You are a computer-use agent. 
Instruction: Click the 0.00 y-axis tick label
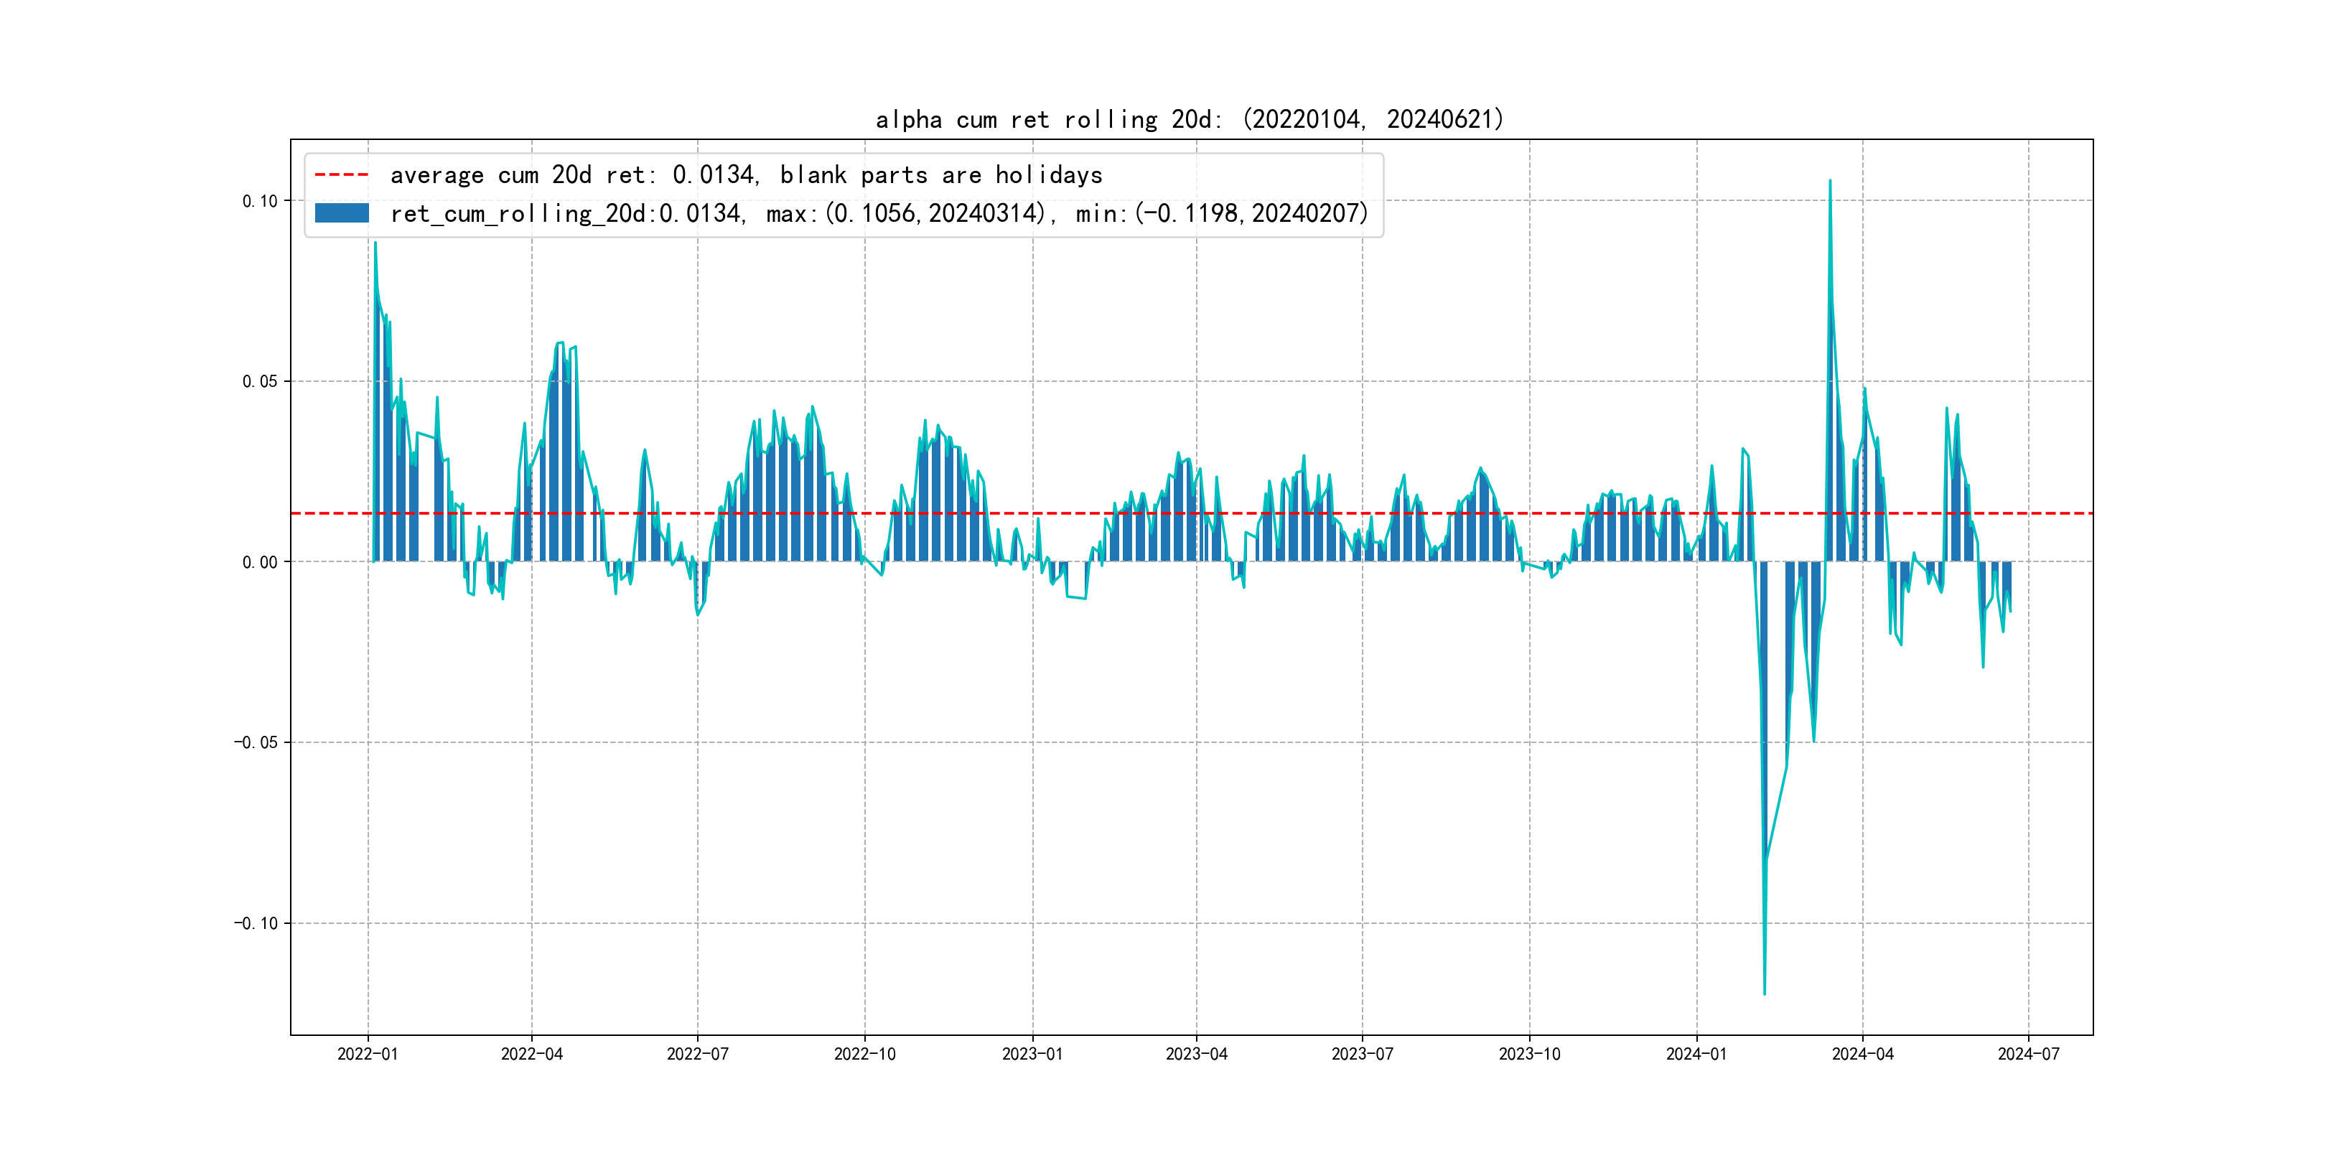(259, 561)
